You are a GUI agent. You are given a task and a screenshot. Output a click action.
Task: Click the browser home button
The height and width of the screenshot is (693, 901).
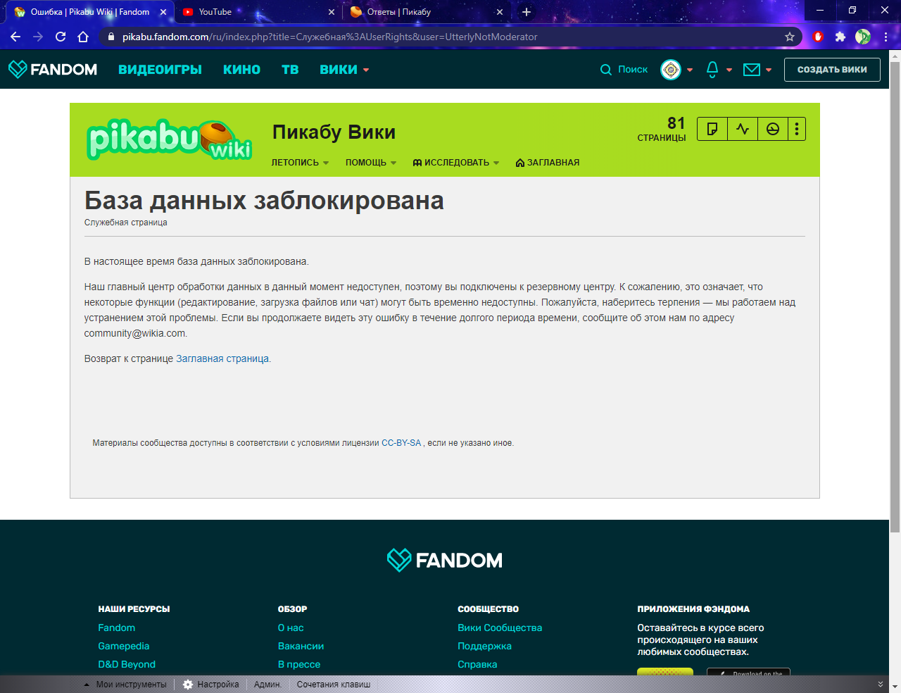pyautogui.click(x=83, y=37)
